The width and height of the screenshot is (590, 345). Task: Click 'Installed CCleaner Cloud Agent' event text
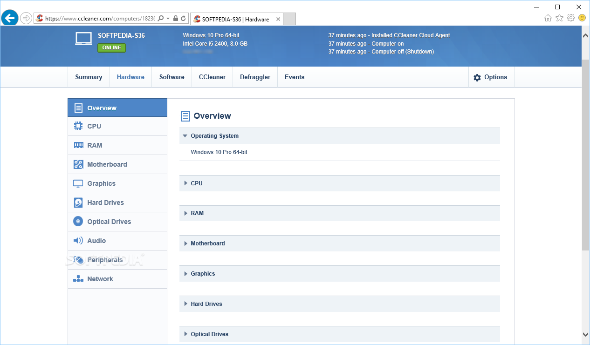[411, 35]
